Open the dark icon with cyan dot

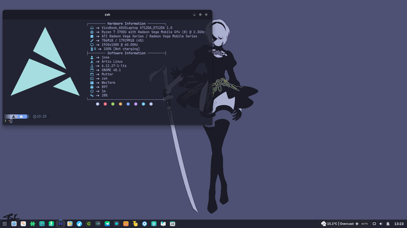pos(116,224)
